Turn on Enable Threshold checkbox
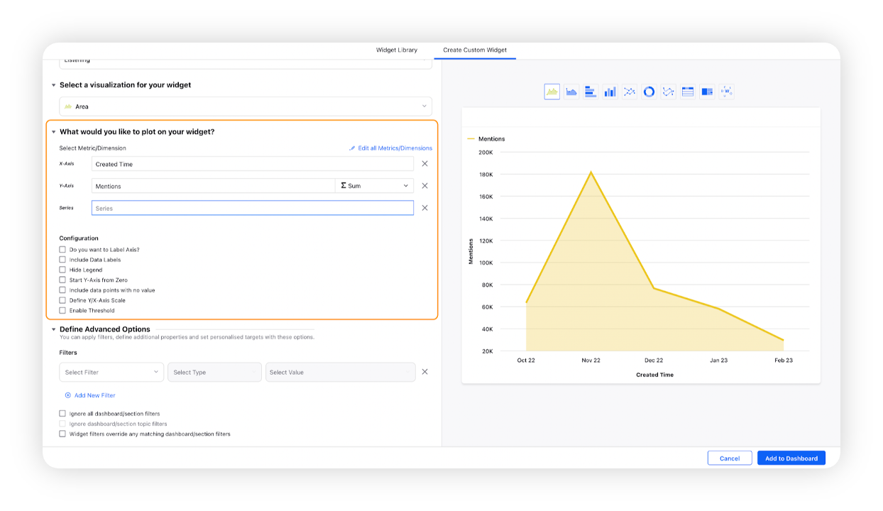Viewport: 883px width, 511px height. [x=62, y=310]
